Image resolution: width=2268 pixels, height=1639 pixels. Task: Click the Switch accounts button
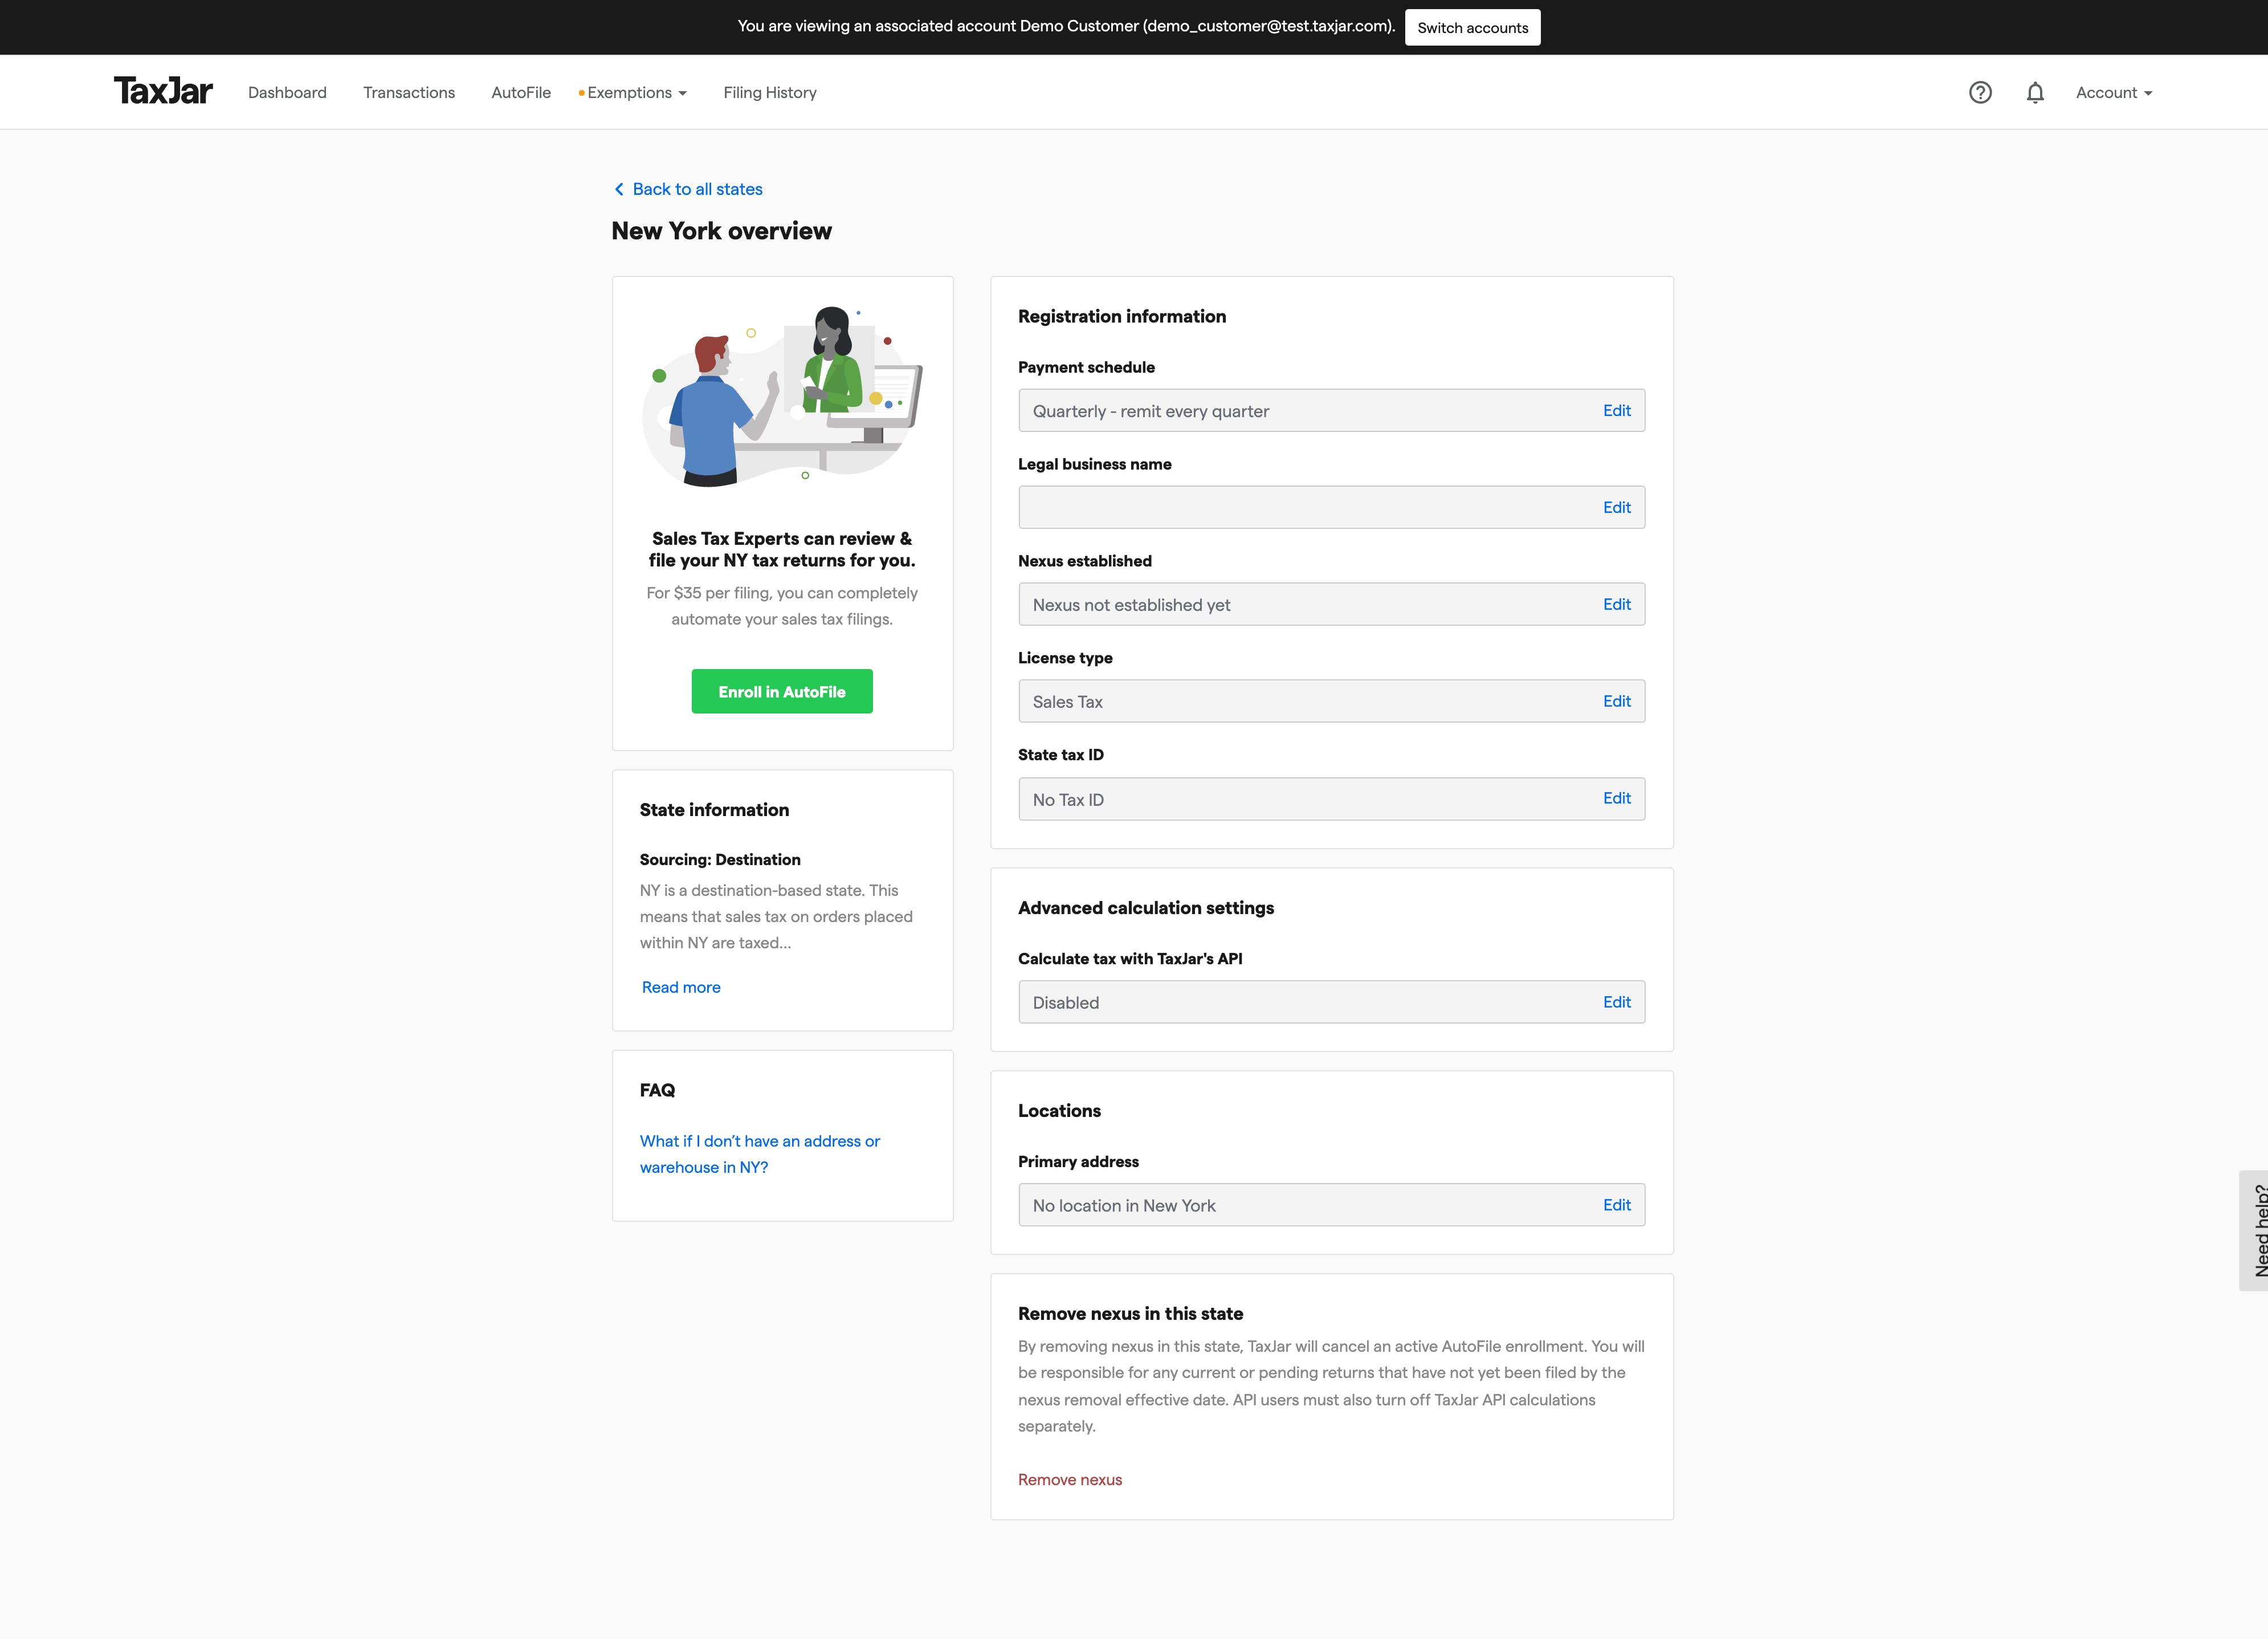(x=1472, y=27)
